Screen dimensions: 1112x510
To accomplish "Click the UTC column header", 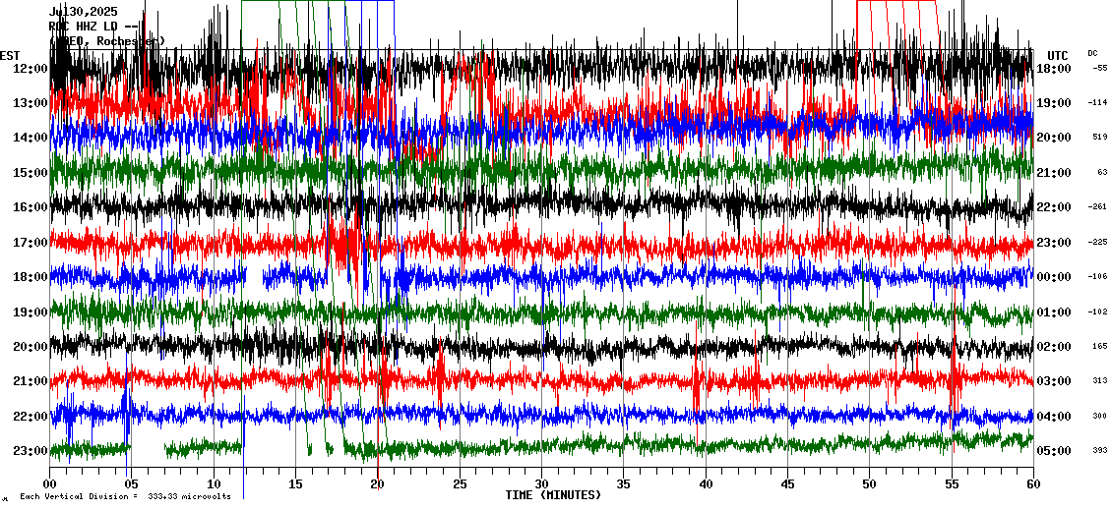I will (x=1057, y=55).
